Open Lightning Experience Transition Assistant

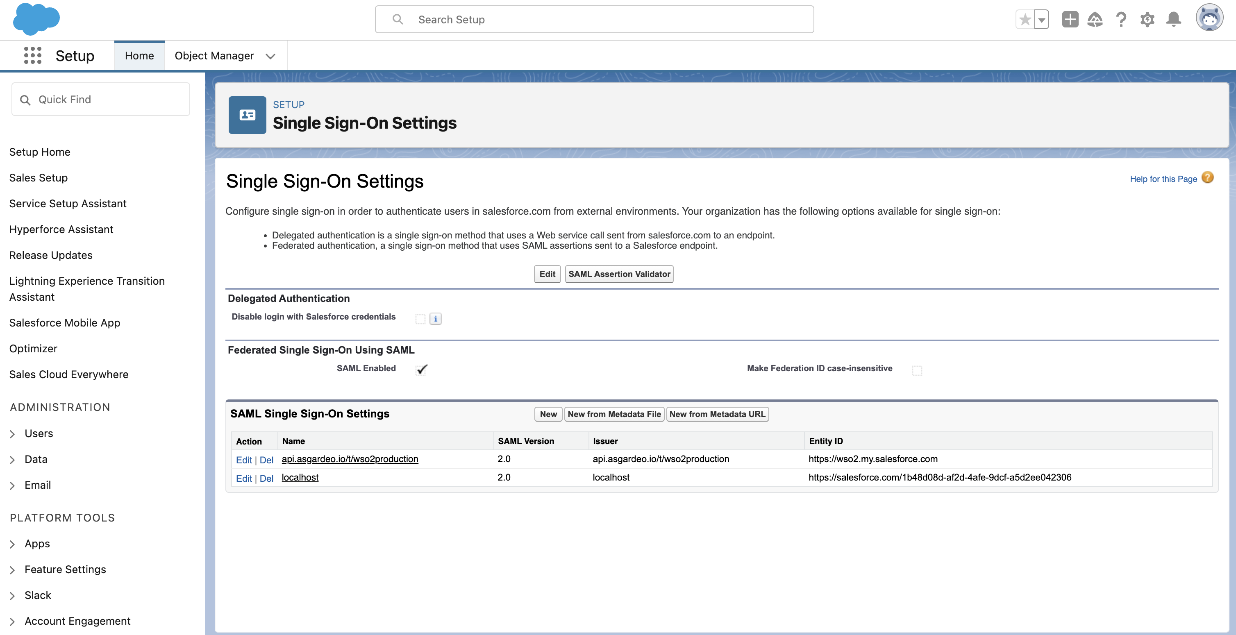pos(87,289)
